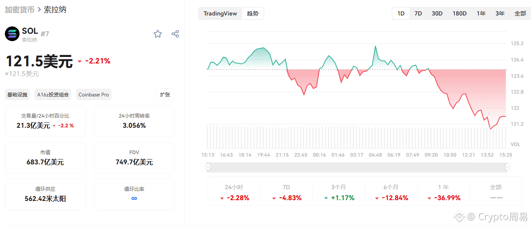The image size is (531, 227).
Task: Switch to TradingView chart mode
Action: tap(220, 13)
